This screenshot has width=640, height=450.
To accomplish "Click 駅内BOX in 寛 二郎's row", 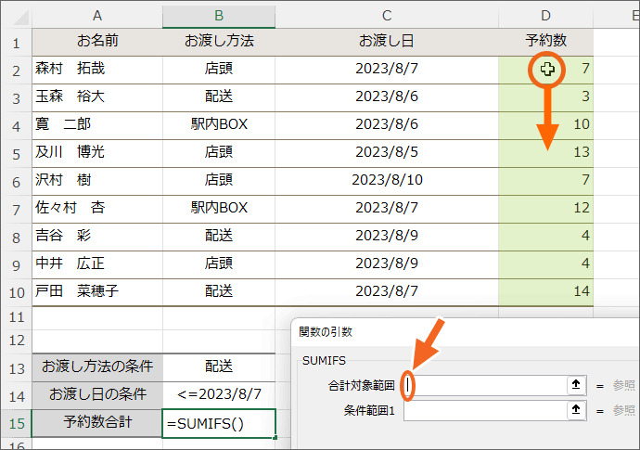I will pyautogui.click(x=219, y=124).
